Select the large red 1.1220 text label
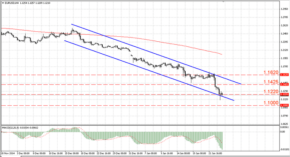290x157 pixels. pos(271,91)
